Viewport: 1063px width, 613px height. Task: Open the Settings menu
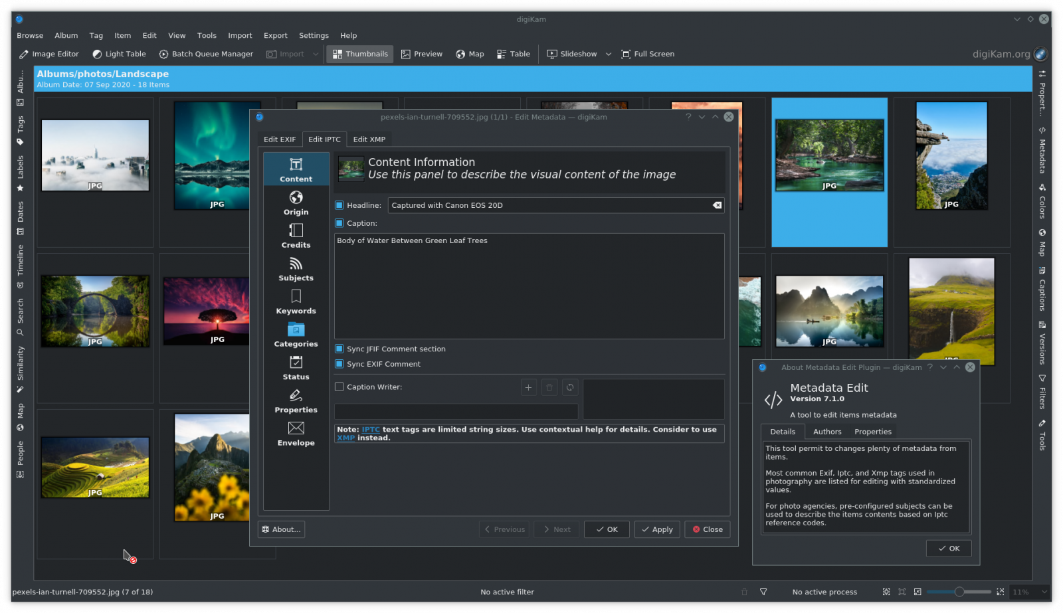point(314,35)
